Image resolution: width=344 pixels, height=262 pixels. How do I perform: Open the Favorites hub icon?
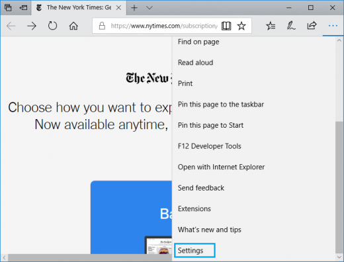click(271, 26)
